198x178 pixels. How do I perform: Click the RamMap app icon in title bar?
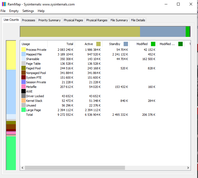pos(4,4)
